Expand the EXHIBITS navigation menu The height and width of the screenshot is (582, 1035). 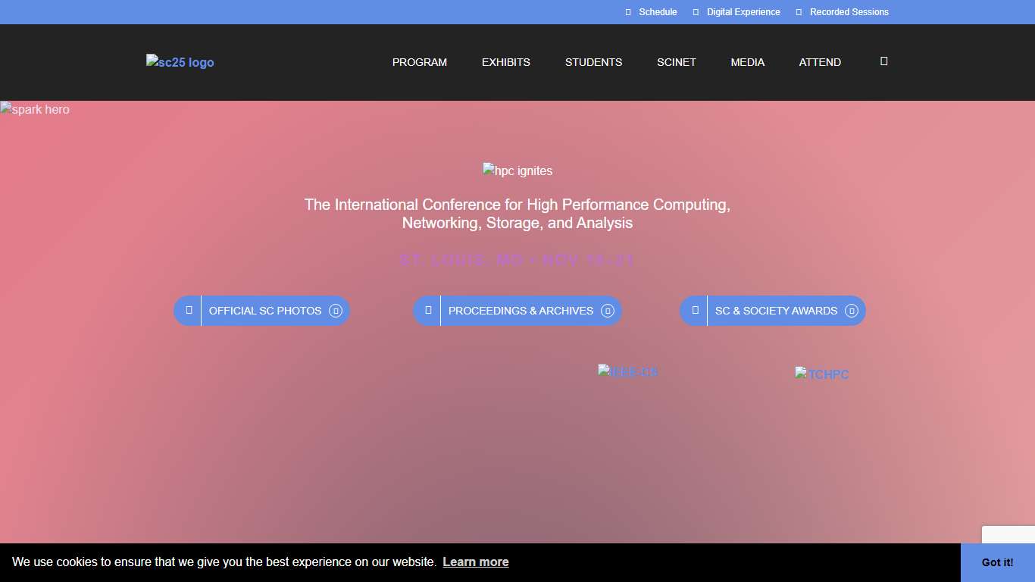pyautogui.click(x=505, y=62)
